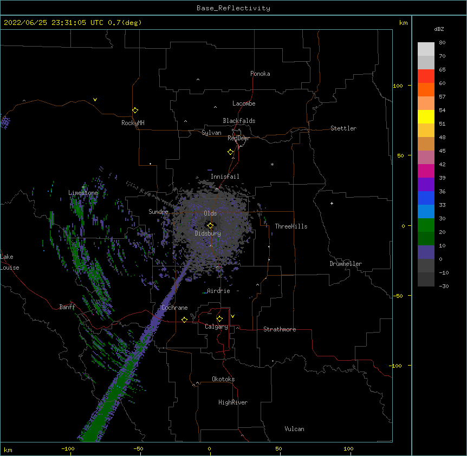Screen dimensions: 467x456
Task: Select the yellow V marker east of Calgary diamond
Action: [x=232, y=316]
